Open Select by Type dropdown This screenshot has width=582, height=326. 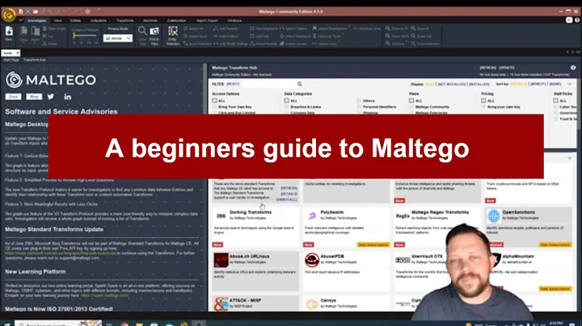click(x=328, y=36)
